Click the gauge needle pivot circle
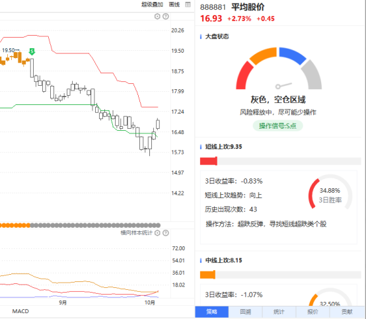Image resolution: width=366 pixels, height=319 pixels. [x=277, y=87]
